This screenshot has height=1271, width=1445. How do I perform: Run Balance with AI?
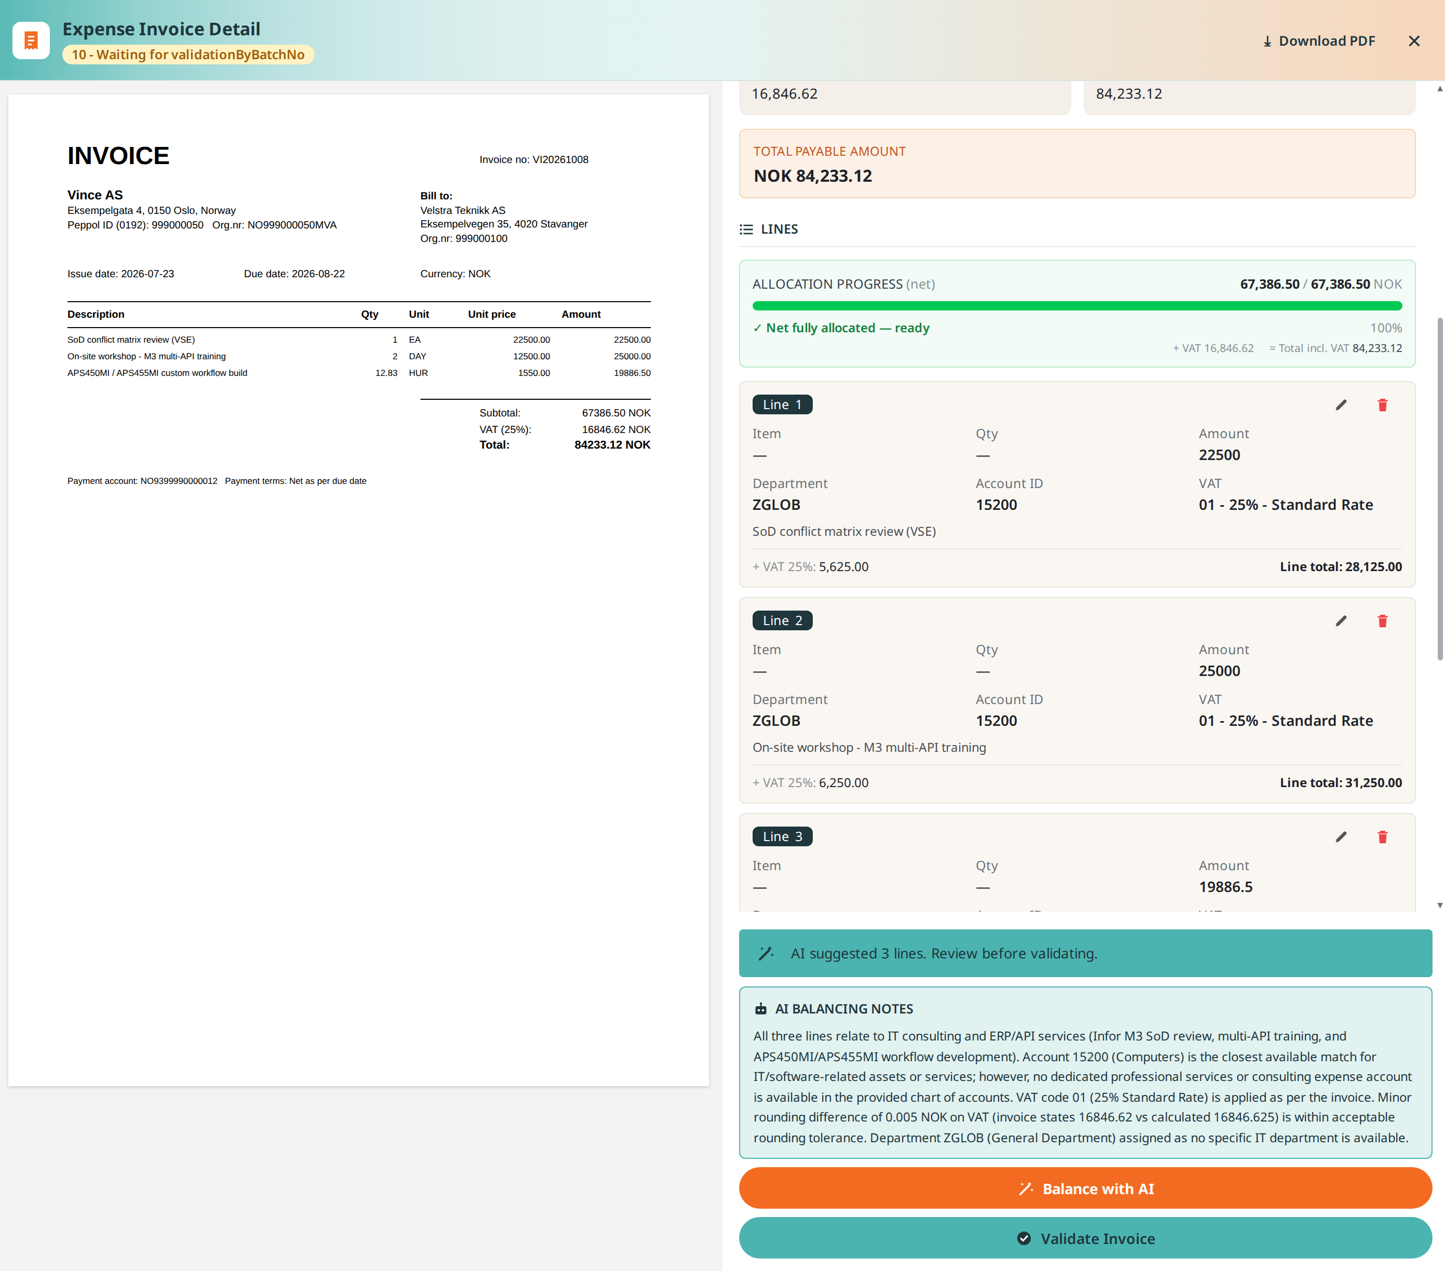pyautogui.click(x=1085, y=1188)
